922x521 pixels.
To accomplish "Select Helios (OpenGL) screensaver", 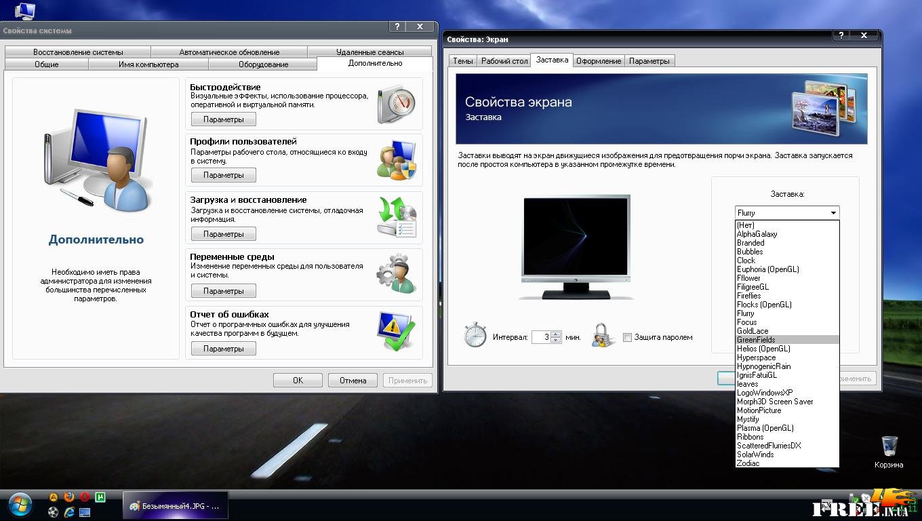I will [787, 349].
